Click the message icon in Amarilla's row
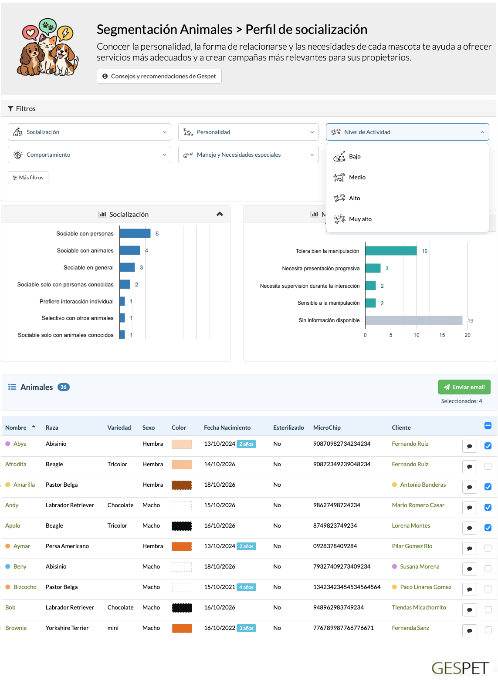 [x=470, y=487]
